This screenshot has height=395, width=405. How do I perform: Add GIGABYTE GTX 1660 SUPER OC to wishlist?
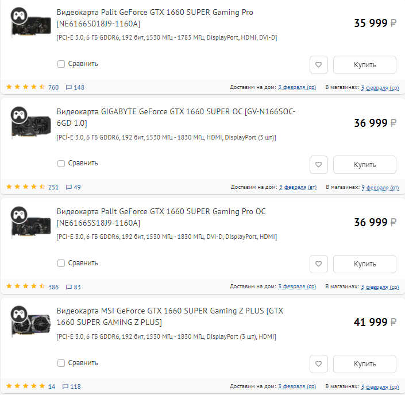coord(319,165)
